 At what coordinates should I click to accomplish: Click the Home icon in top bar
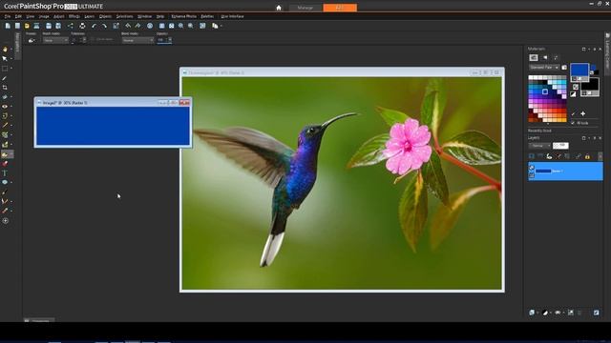click(x=279, y=8)
